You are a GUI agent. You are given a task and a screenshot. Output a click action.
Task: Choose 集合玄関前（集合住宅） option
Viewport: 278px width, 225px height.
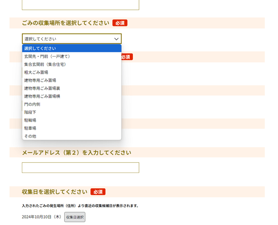click(x=71, y=64)
